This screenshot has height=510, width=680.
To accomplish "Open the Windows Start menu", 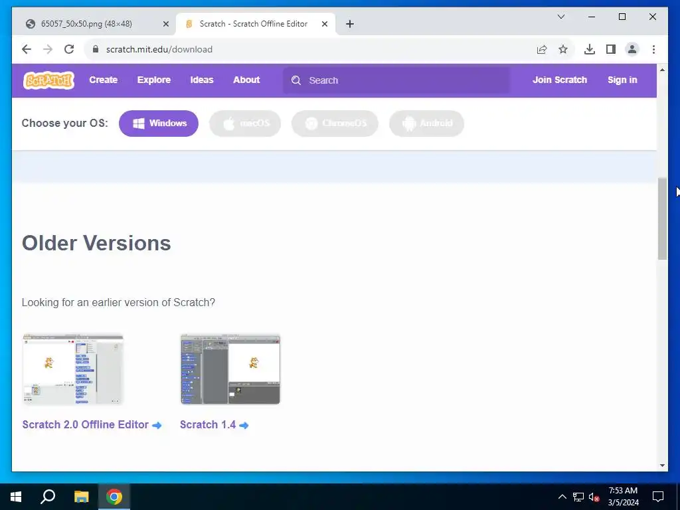I will tap(16, 497).
